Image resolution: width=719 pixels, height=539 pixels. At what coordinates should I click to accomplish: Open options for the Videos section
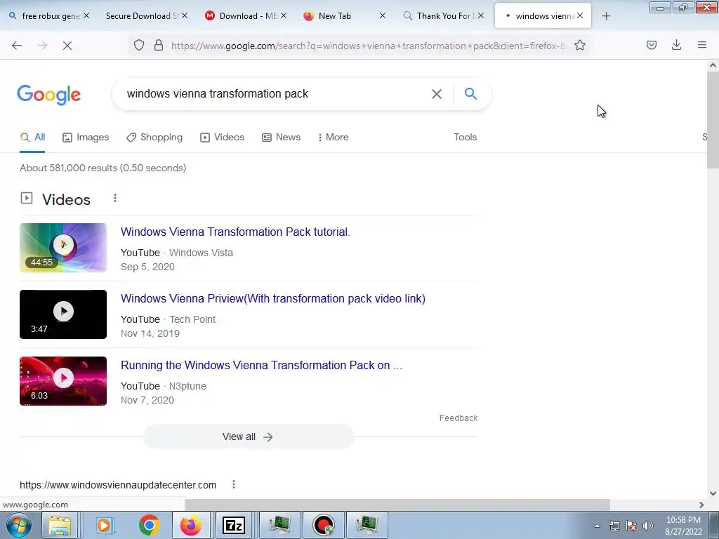[115, 198]
